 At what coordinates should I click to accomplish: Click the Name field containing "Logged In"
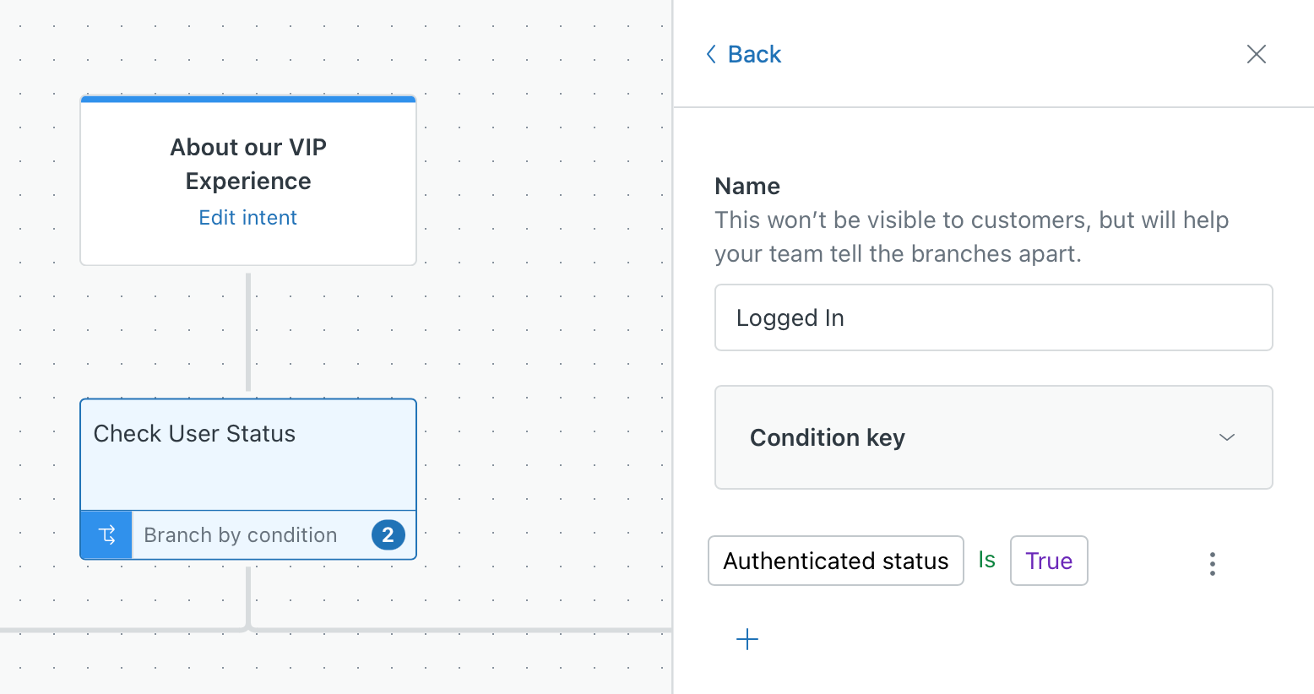993,317
